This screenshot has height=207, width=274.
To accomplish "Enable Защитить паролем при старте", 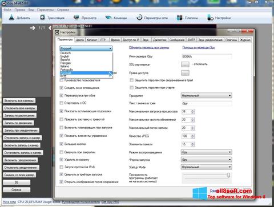I will [131, 87].
